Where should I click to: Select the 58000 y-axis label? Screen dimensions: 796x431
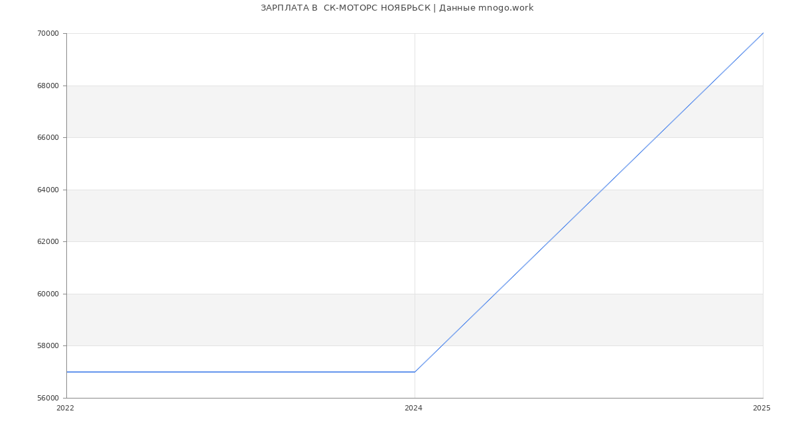tap(48, 346)
